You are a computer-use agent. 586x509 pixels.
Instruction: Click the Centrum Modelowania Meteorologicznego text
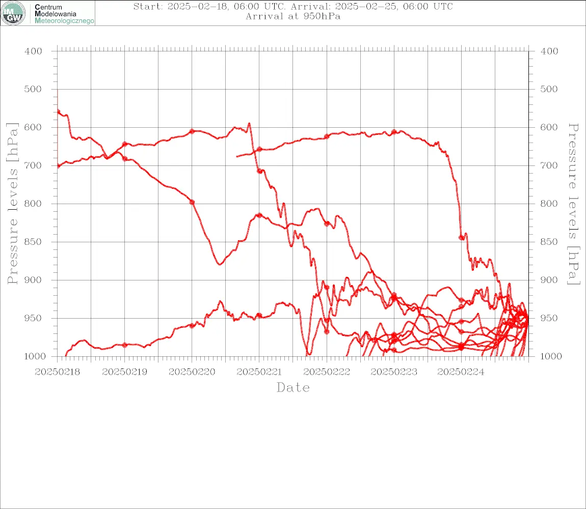pyautogui.click(x=64, y=14)
